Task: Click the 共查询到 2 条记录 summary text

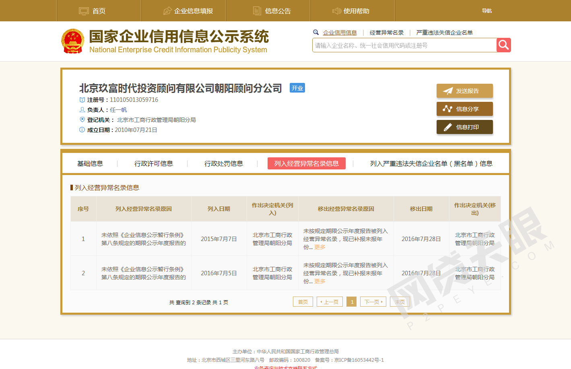Action: (x=199, y=302)
